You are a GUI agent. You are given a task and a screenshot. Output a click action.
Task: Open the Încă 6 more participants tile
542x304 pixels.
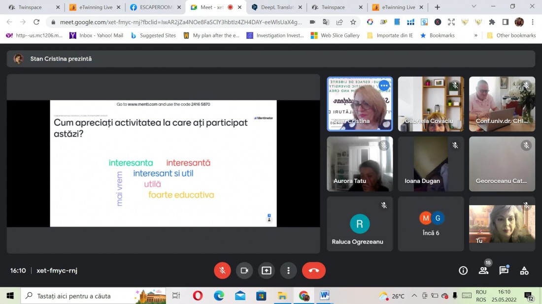(x=431, y=224)
